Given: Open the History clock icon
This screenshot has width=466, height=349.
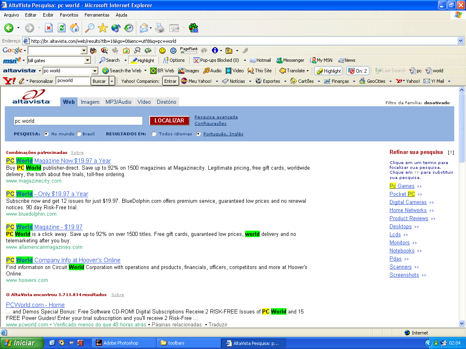Looking at the screenshot, I should 129,28.
